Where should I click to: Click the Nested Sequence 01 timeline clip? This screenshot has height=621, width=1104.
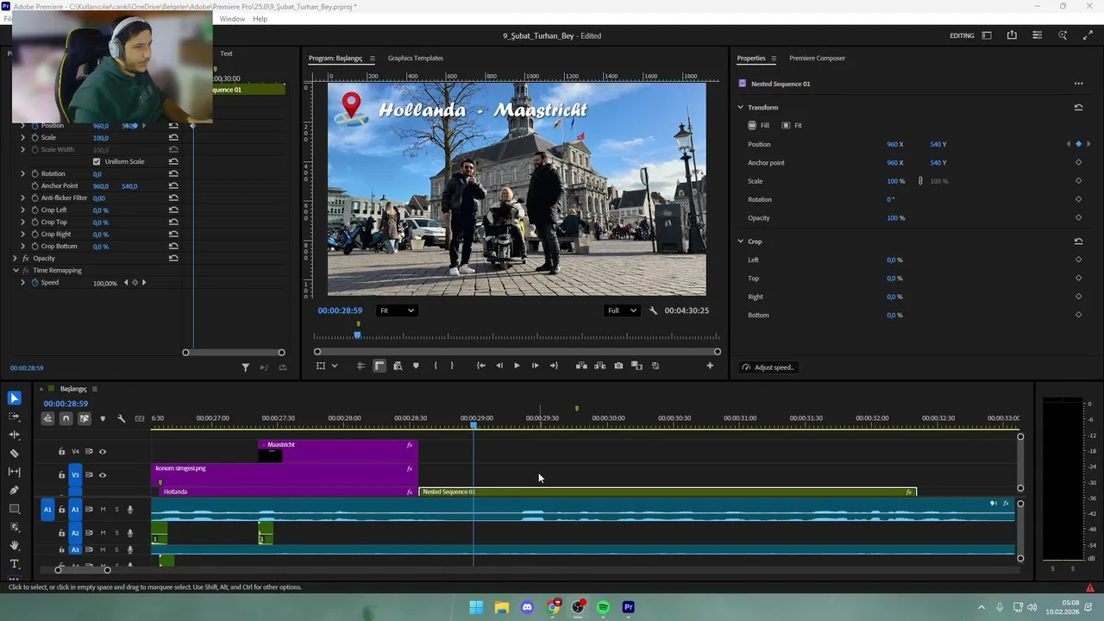click(x=664, y=492)
